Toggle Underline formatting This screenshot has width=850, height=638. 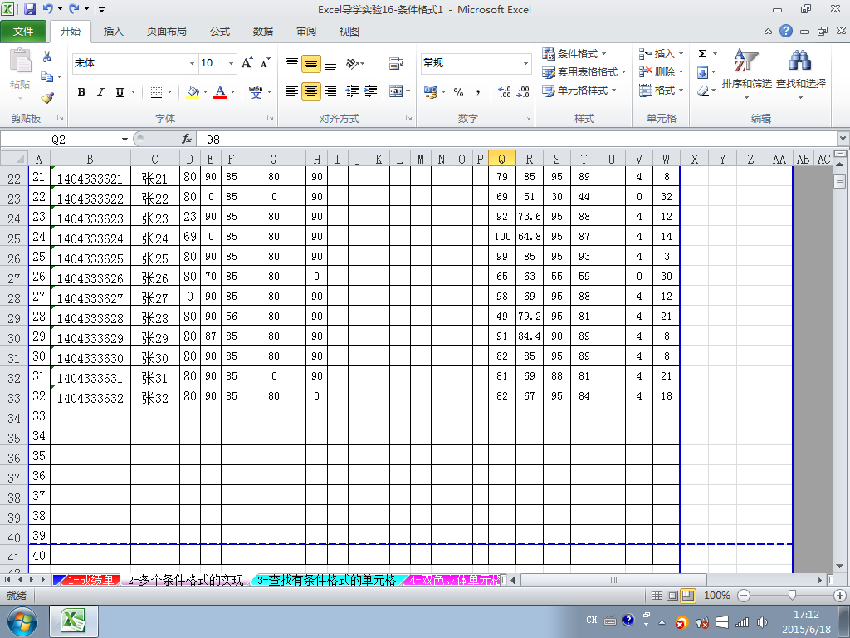coord(120,92)
